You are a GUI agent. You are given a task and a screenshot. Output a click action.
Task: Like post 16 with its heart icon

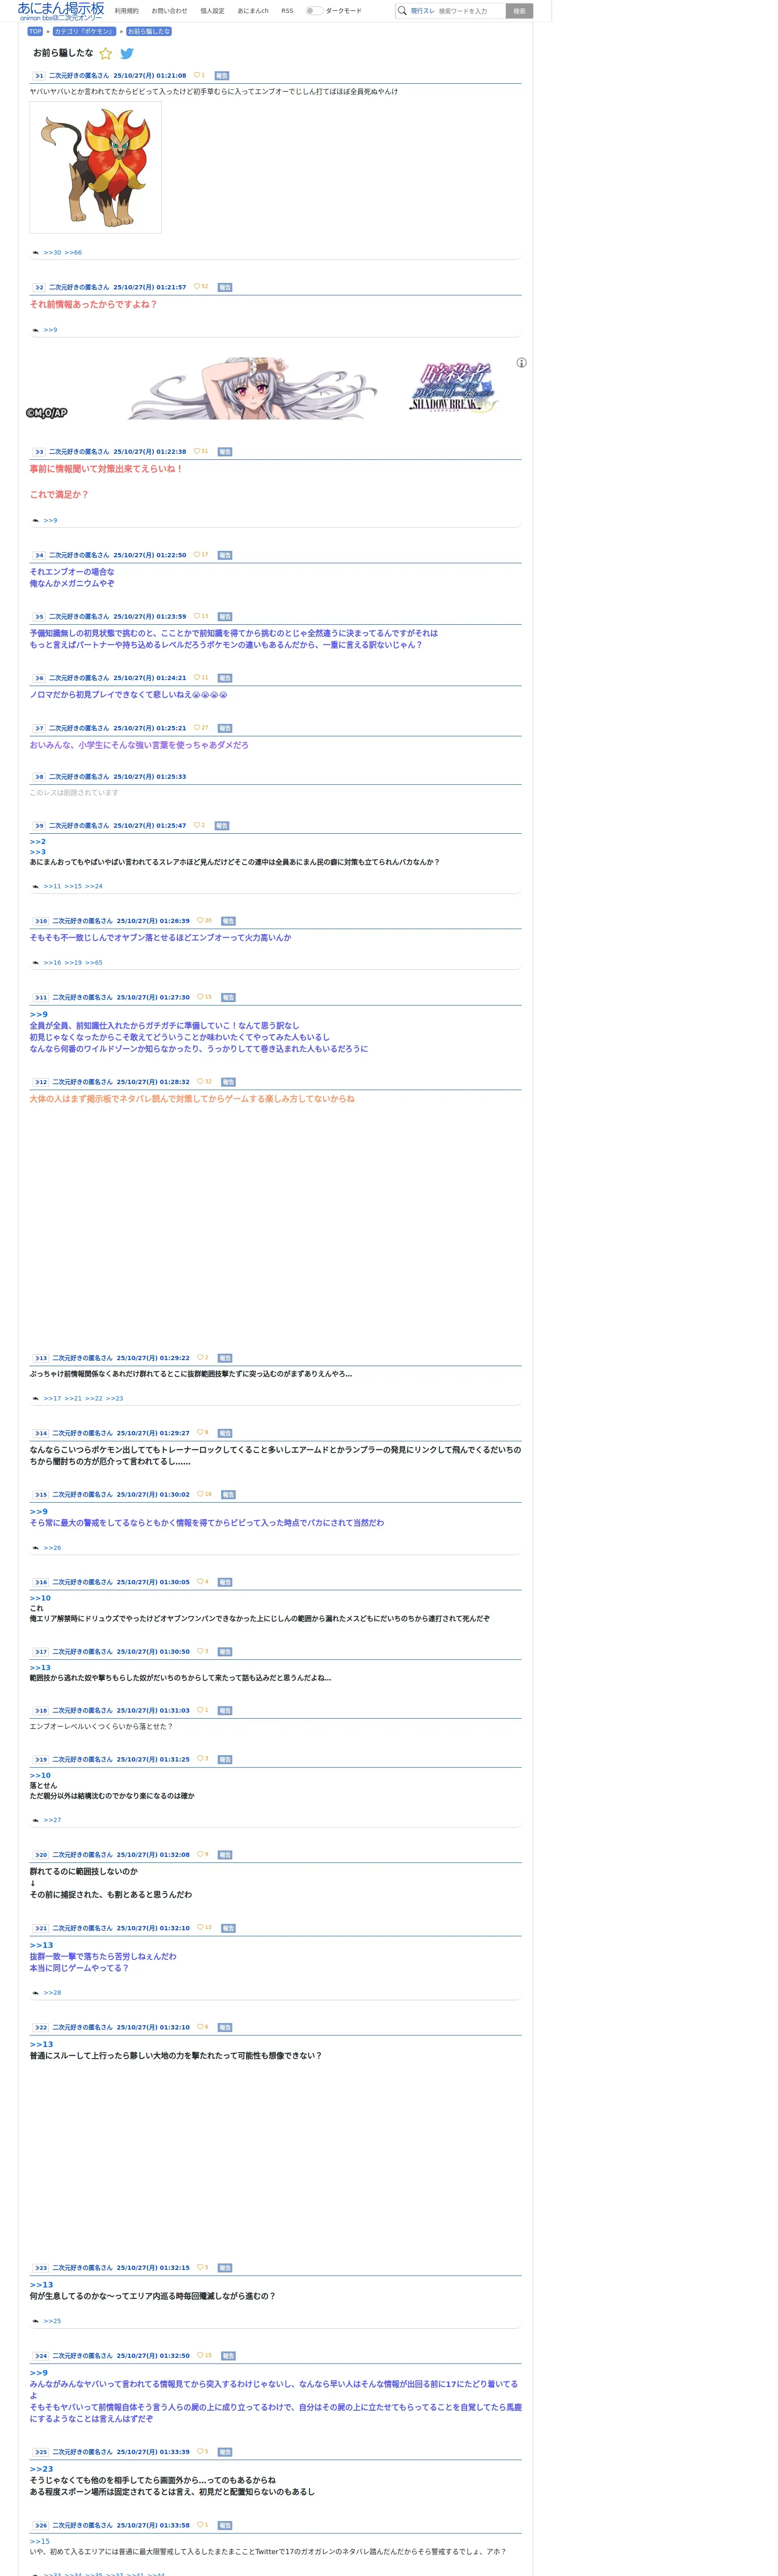[x=200, y=1581]
